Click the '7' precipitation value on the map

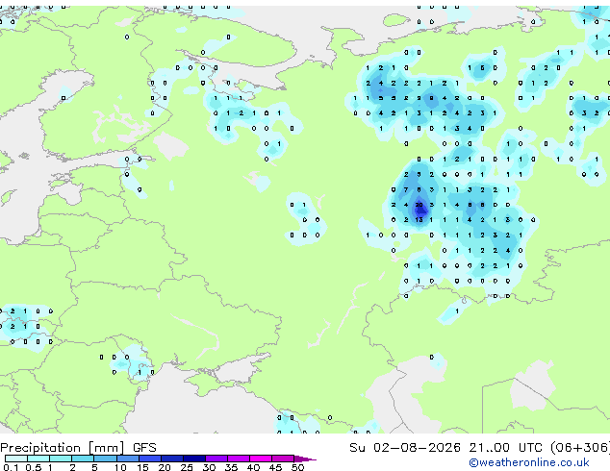(406, 190)
